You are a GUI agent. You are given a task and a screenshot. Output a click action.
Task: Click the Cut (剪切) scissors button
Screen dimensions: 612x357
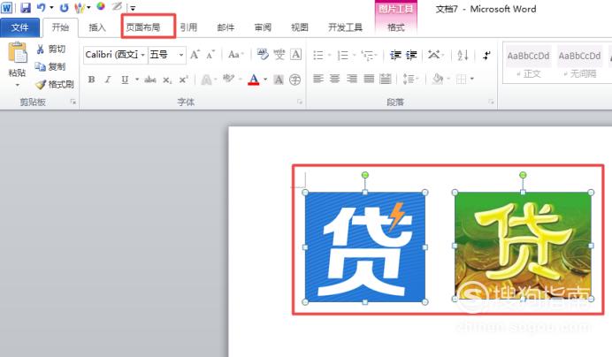(51, 49)
